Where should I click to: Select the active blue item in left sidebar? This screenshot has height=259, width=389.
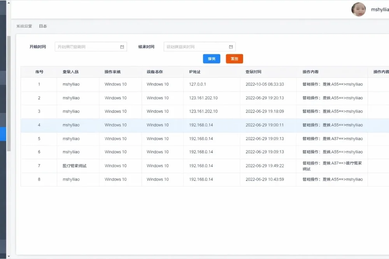3,134
